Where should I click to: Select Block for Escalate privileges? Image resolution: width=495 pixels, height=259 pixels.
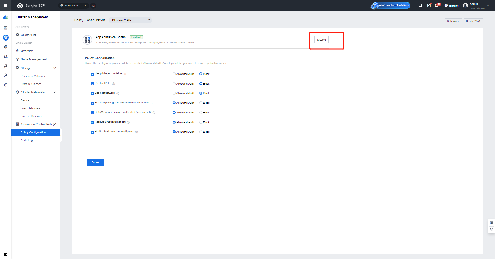201,103
